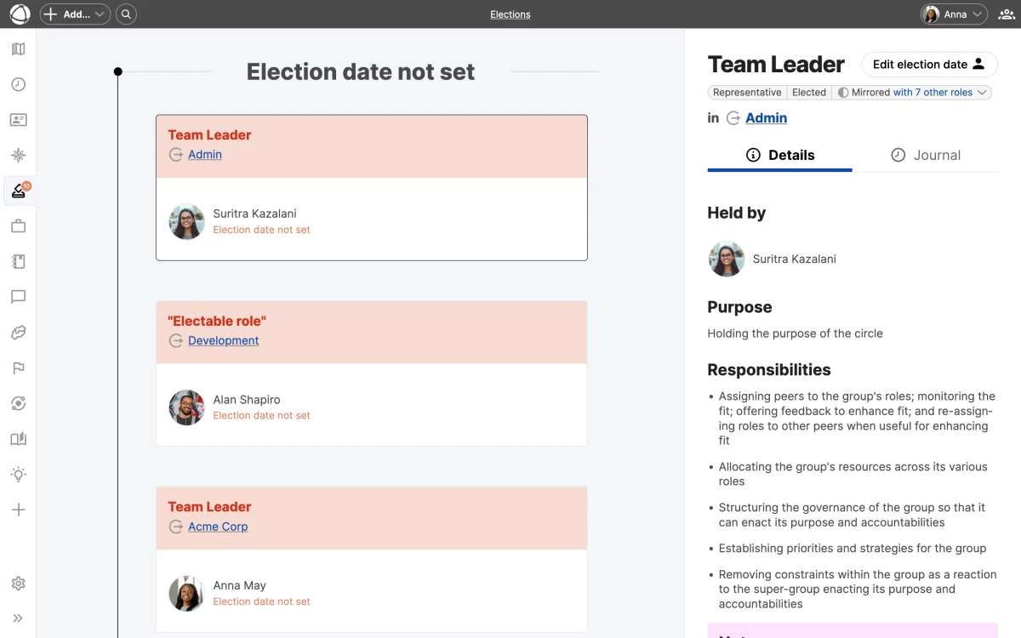Click the Edit election date button

click(929, 64)
